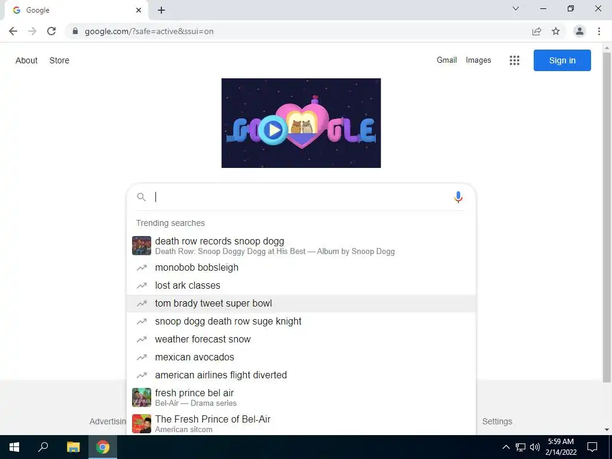Image resolution: width=612 pixels, height=459 pixels.
Task: Open the Store link
Action: pos(59,60)
